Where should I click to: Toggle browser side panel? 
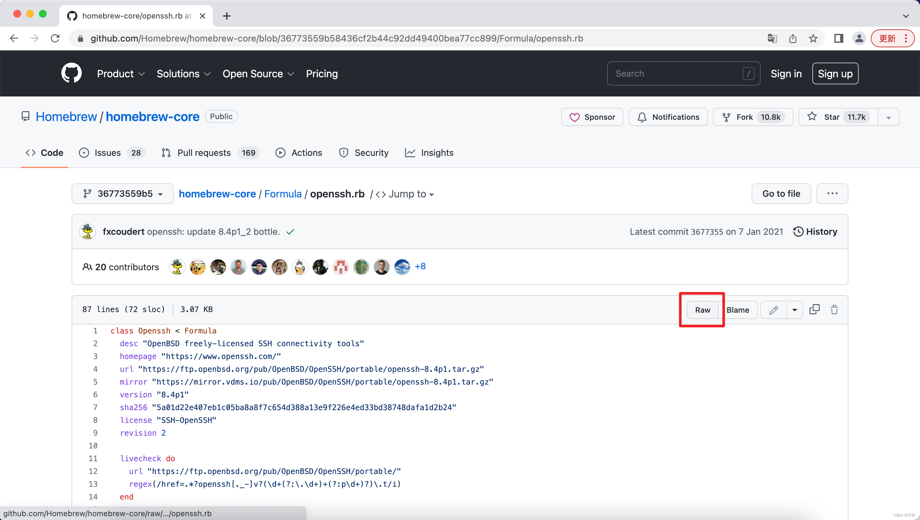pyautogui.click(x=839, y=38)
